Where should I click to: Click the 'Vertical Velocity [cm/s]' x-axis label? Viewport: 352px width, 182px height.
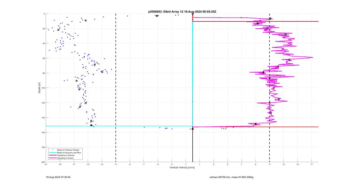point(182,168)
